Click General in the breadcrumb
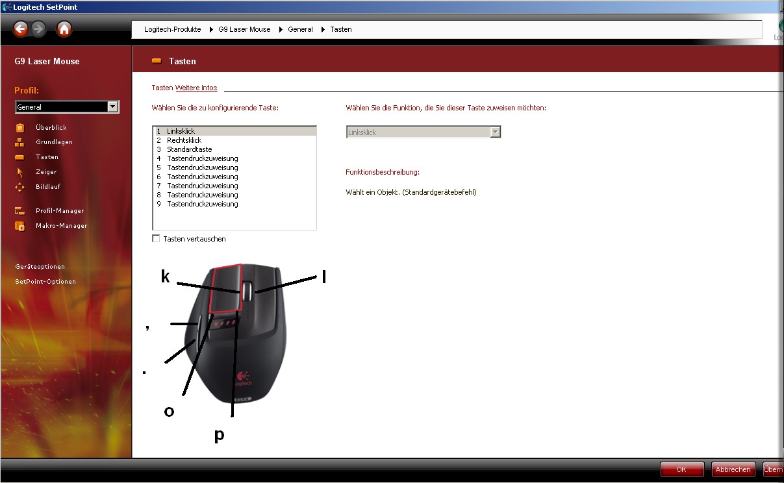This screenshot has width=784, height=483. [300, 29]
